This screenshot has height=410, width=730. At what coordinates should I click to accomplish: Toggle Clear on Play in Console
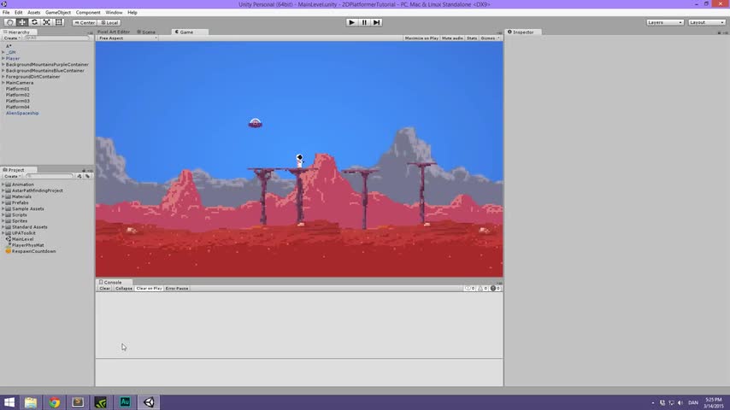pyautogui.click(x=149, y=289)
